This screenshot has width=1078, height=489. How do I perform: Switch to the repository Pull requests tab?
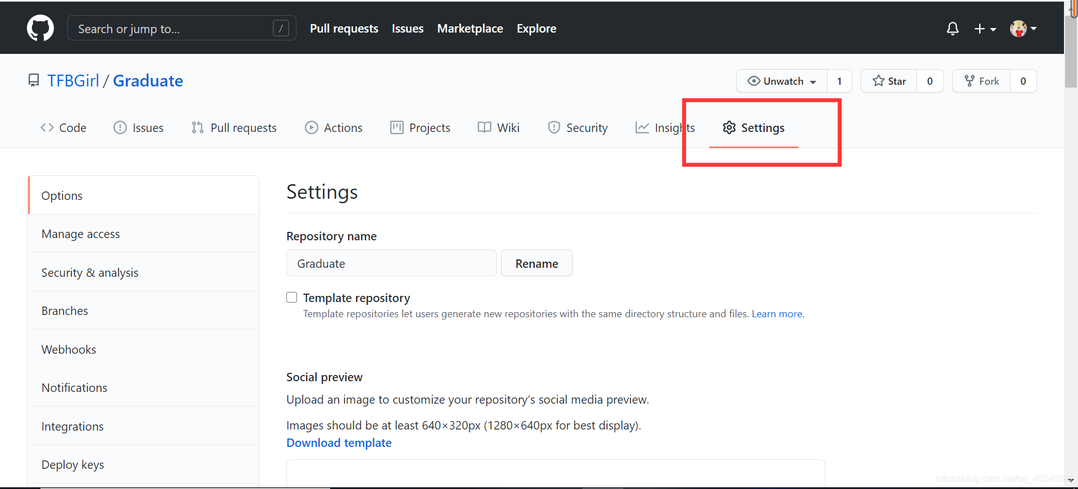point(234,127)
